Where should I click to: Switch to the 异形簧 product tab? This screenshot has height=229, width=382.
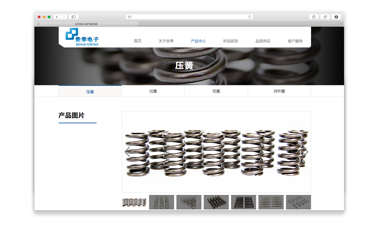pyautogui.click(x=279, y=91)
